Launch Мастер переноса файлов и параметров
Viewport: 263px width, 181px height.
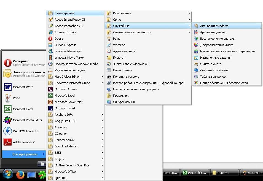(x=227, y=51)
